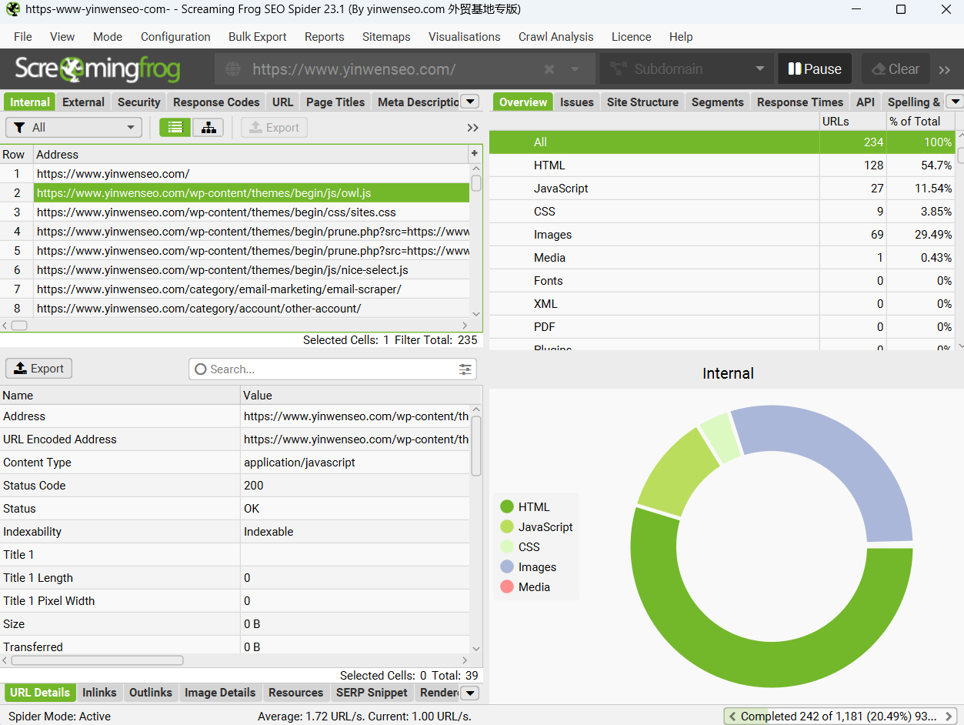Clear the URL field with X icon
The image size is (964, 725).
coord(549,69)
